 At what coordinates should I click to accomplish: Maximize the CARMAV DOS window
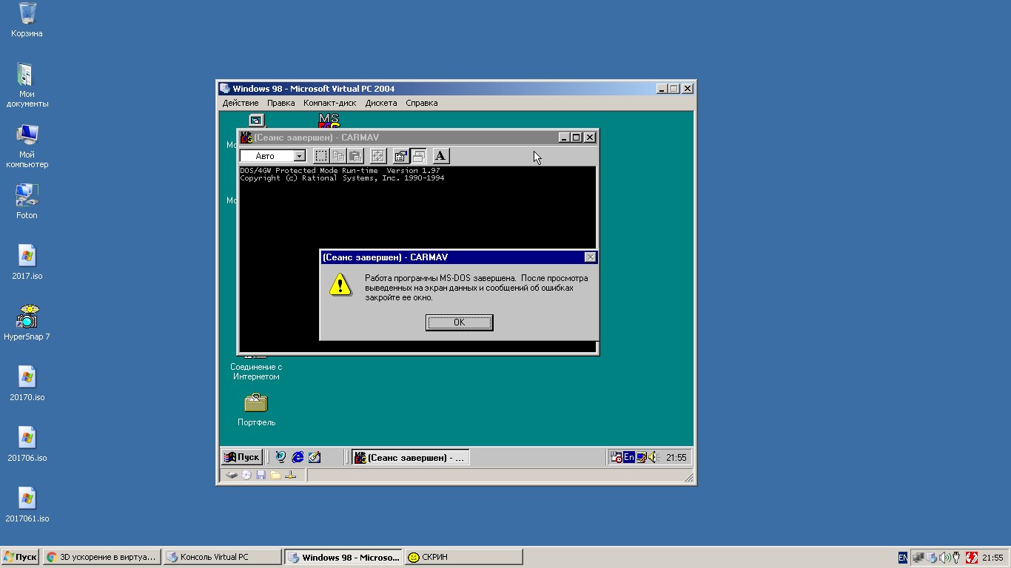click(x=577, y=137)
